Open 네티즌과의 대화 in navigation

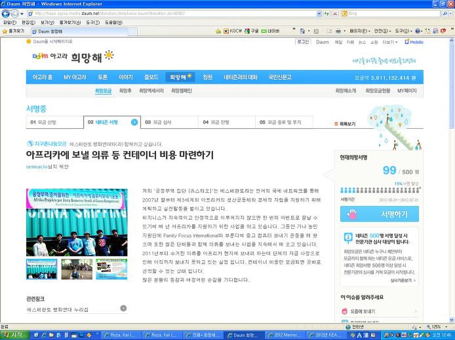[x=241, y=77]
